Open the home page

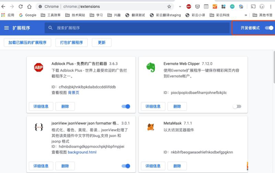click(x=29, y=7)
